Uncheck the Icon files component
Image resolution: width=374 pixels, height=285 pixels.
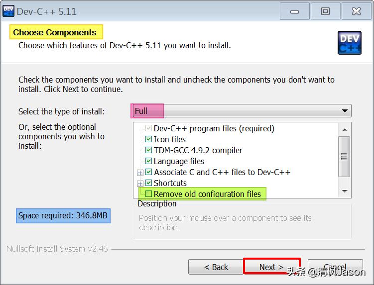click(148, 139)
